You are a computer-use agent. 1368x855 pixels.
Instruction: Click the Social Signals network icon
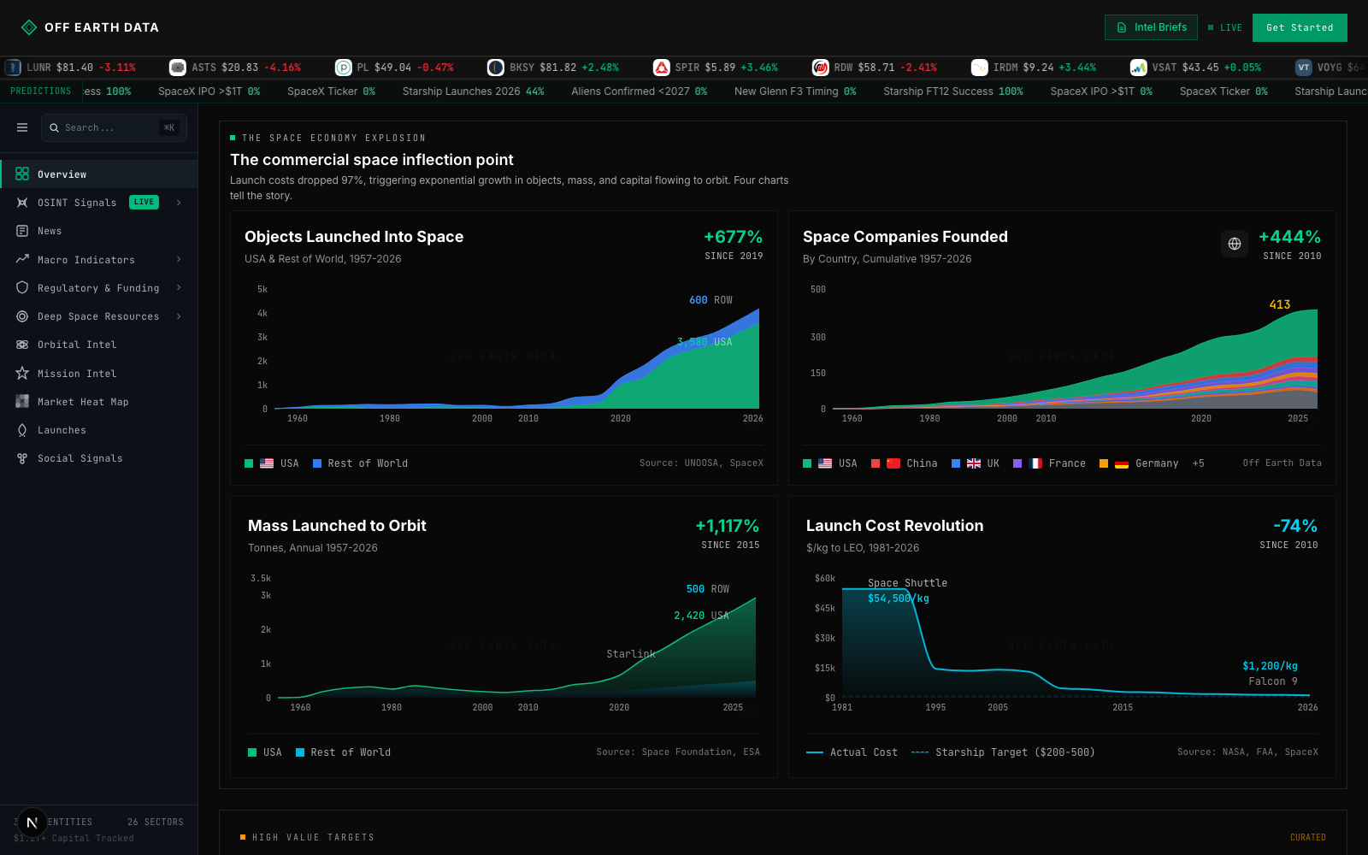click(22, 458)
